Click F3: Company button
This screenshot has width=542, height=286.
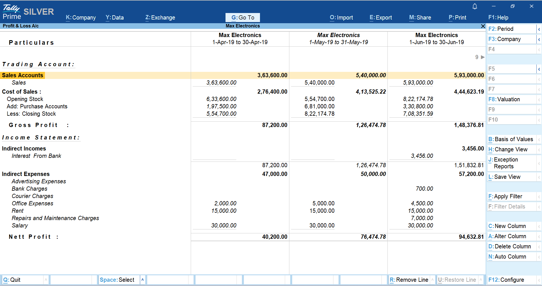click(x=512, y=39)
